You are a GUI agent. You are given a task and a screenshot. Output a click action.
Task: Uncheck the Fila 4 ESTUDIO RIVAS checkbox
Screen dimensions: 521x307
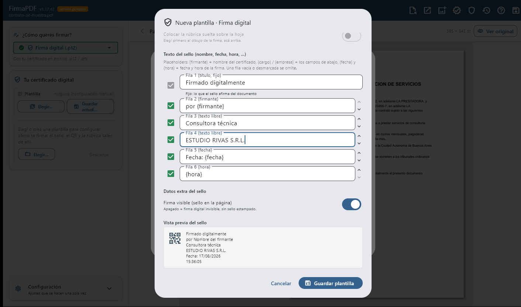pos(171,140)
